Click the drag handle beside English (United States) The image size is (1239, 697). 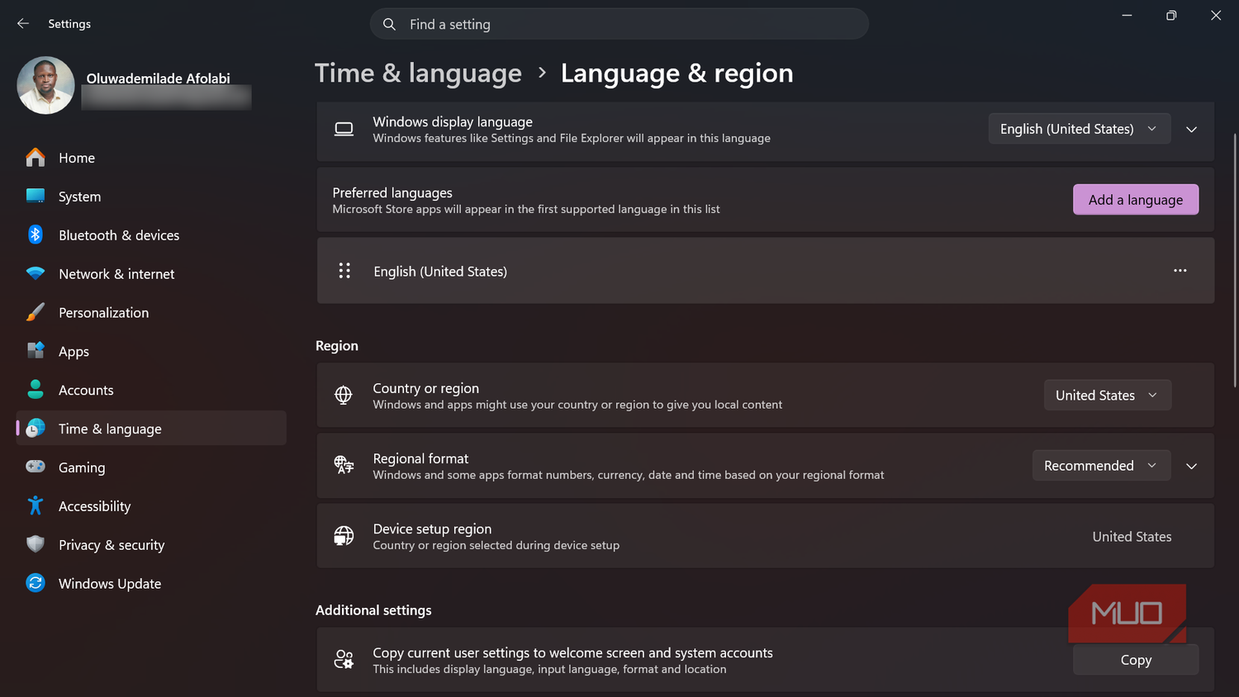click(344, 270)
